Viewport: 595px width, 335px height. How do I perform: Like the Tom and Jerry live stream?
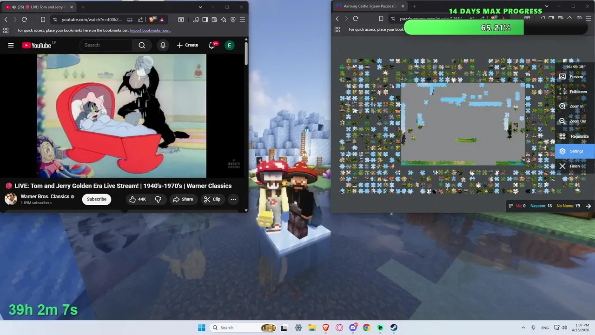point(138,199)
